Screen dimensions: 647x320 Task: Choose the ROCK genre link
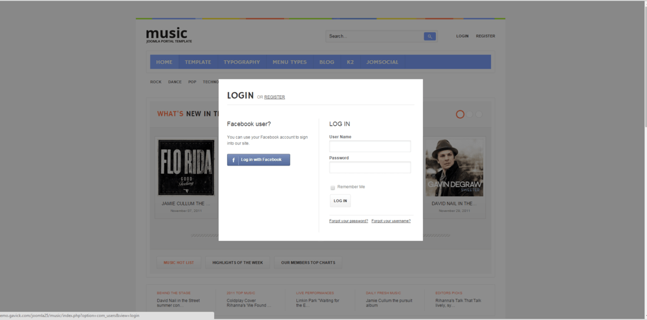[155, 82]
